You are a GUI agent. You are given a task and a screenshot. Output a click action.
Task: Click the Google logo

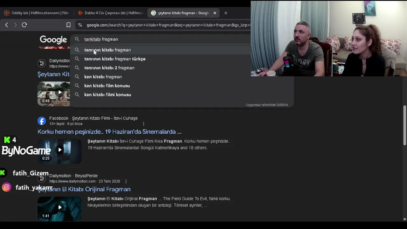pos(53,39)
